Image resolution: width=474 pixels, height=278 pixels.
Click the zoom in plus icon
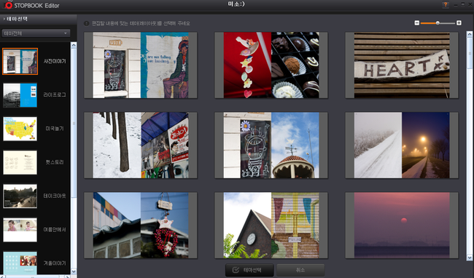459,23
